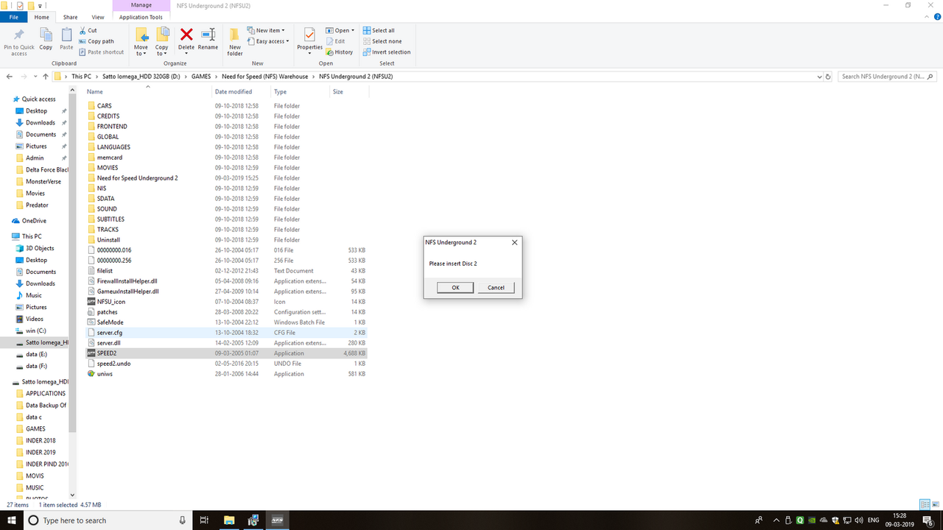Image resolution: width=943 pixels, height=530 pixels.
Task: Click the Manage contextual tab
Action: tap(141, 5)
